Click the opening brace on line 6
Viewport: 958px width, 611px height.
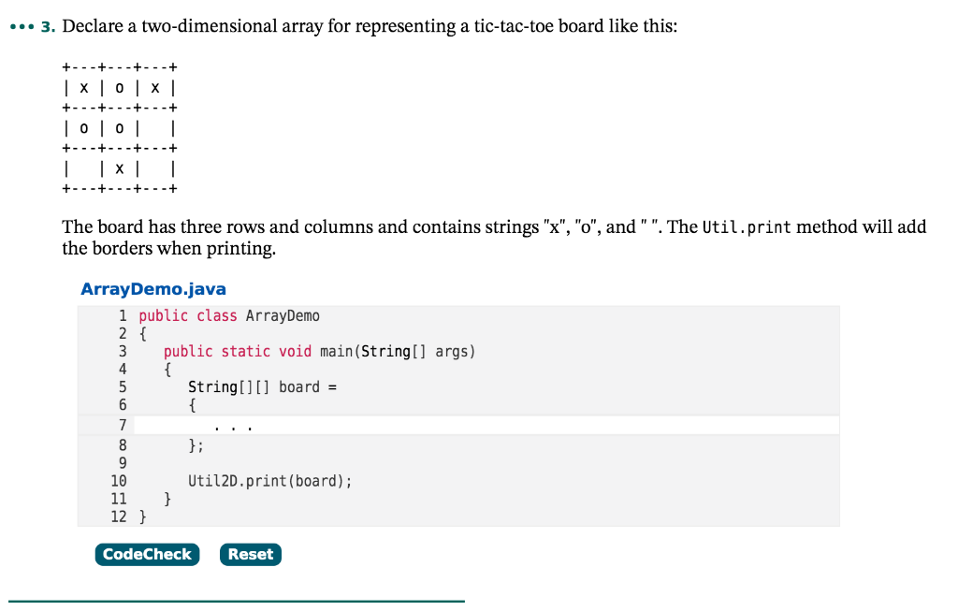[191, 404]
